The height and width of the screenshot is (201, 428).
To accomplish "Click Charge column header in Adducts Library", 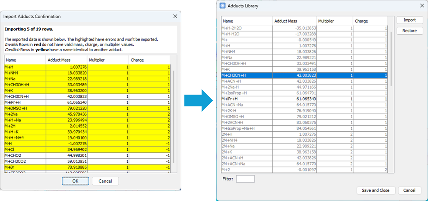I will pos(370,21).
